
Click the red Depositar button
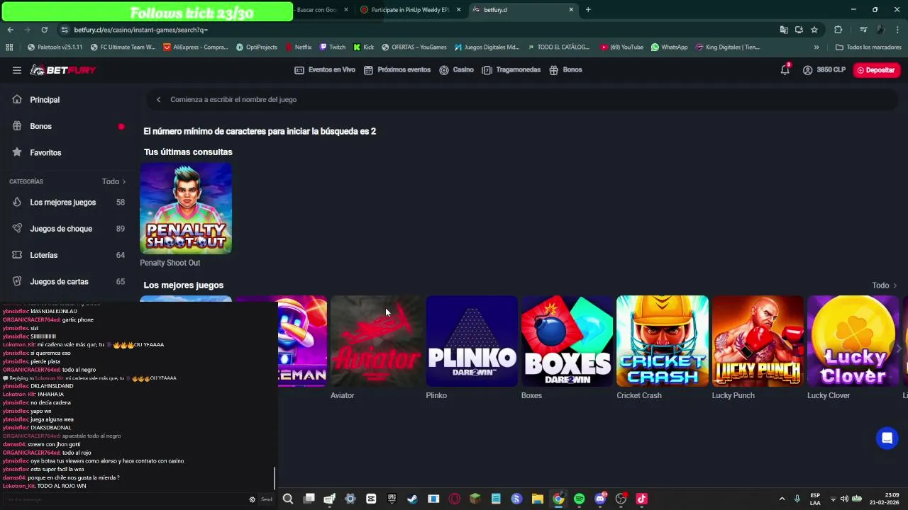pyautogui.click(x=876, y=70)
